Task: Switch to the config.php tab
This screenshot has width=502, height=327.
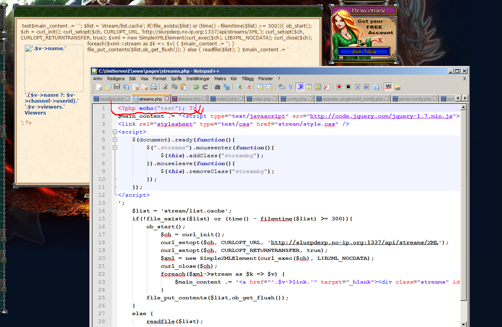Action: click(x=297, y=99)
